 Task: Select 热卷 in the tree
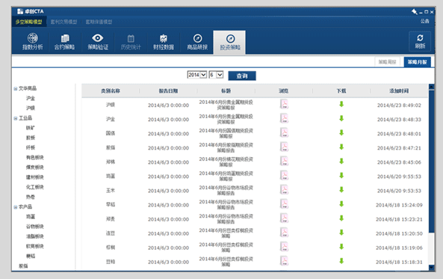(31, 197)
